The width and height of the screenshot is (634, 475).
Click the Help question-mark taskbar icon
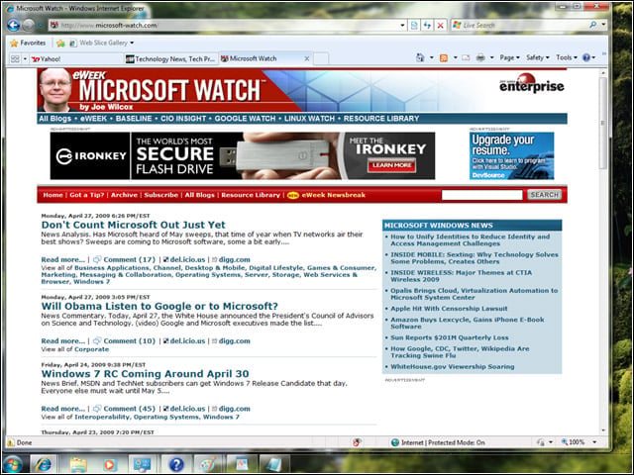click(x=176, y=464)
